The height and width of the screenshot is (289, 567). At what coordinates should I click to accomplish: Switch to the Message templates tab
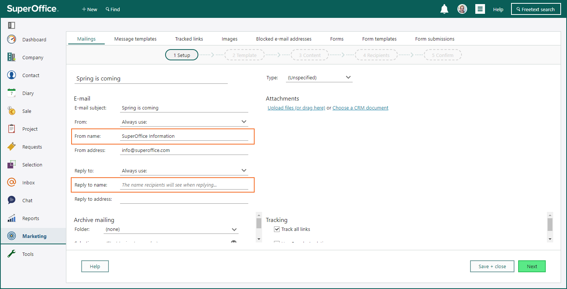(135, 39)
